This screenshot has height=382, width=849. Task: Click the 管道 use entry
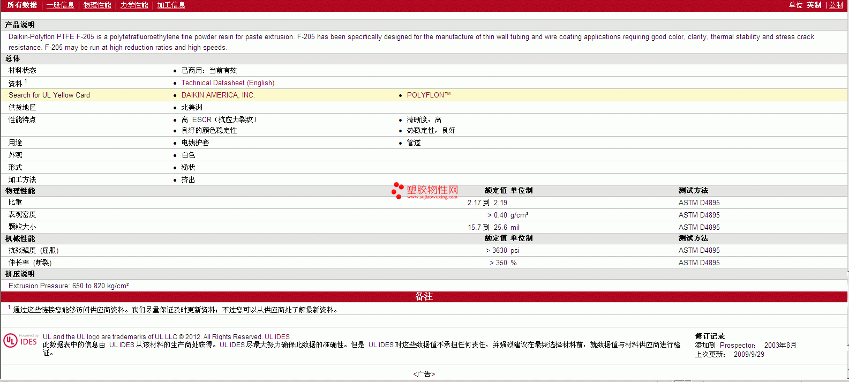(x=414, y=143)
